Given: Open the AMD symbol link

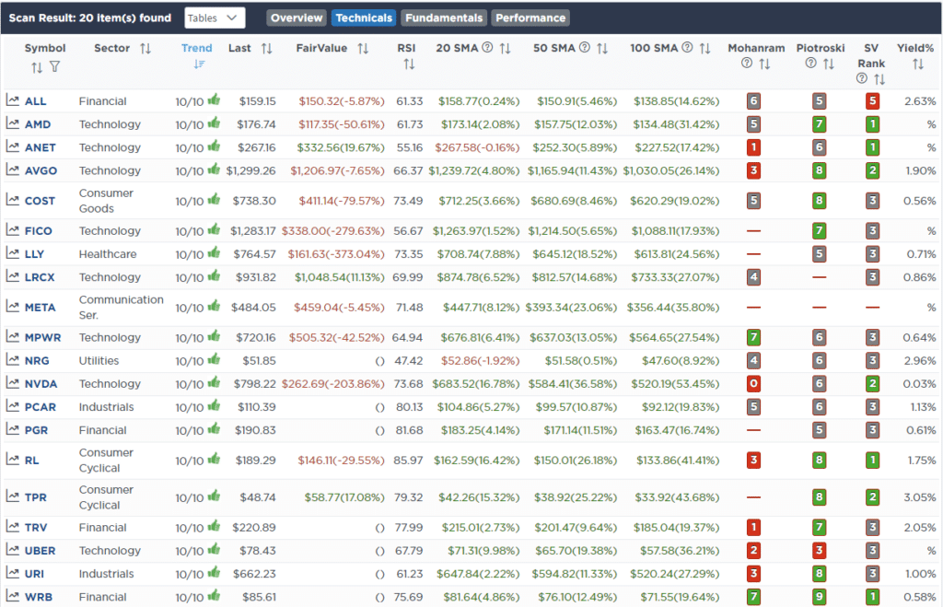Looking at the screenshot, I should [37, 124].
